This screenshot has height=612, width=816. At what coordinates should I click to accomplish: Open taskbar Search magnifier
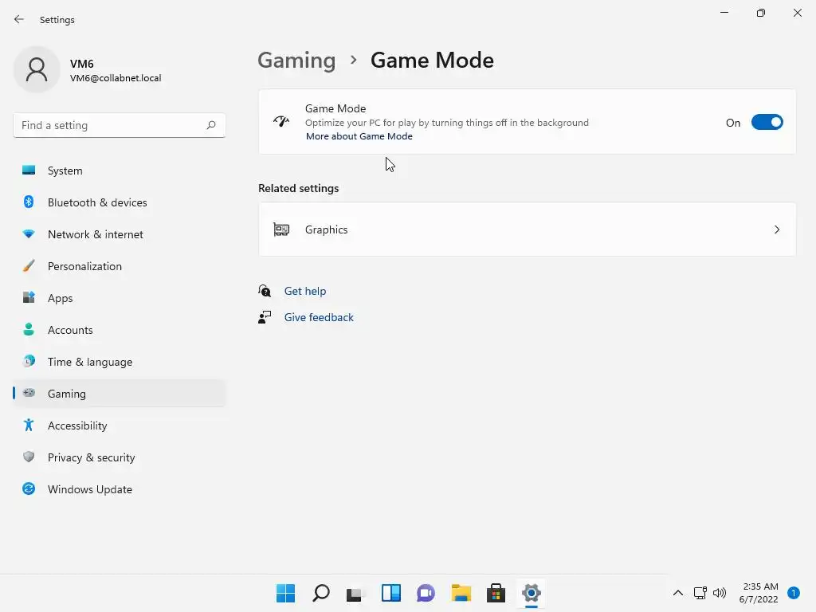pos(320,593)
